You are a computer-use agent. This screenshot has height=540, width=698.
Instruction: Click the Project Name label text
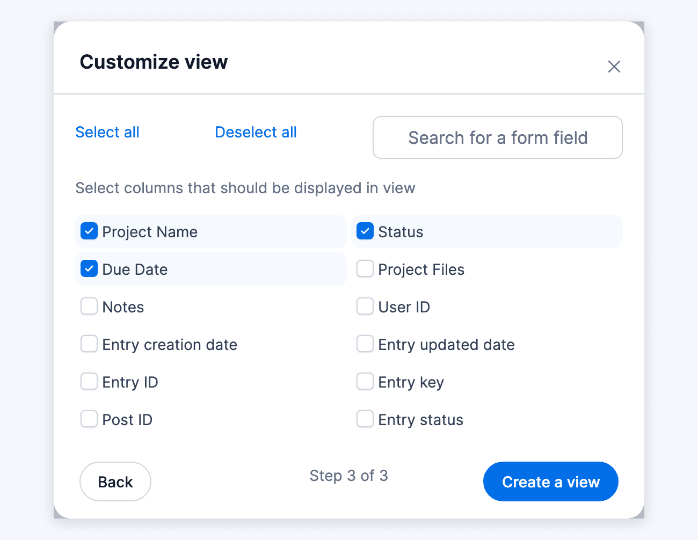click(x=150, y=232)
